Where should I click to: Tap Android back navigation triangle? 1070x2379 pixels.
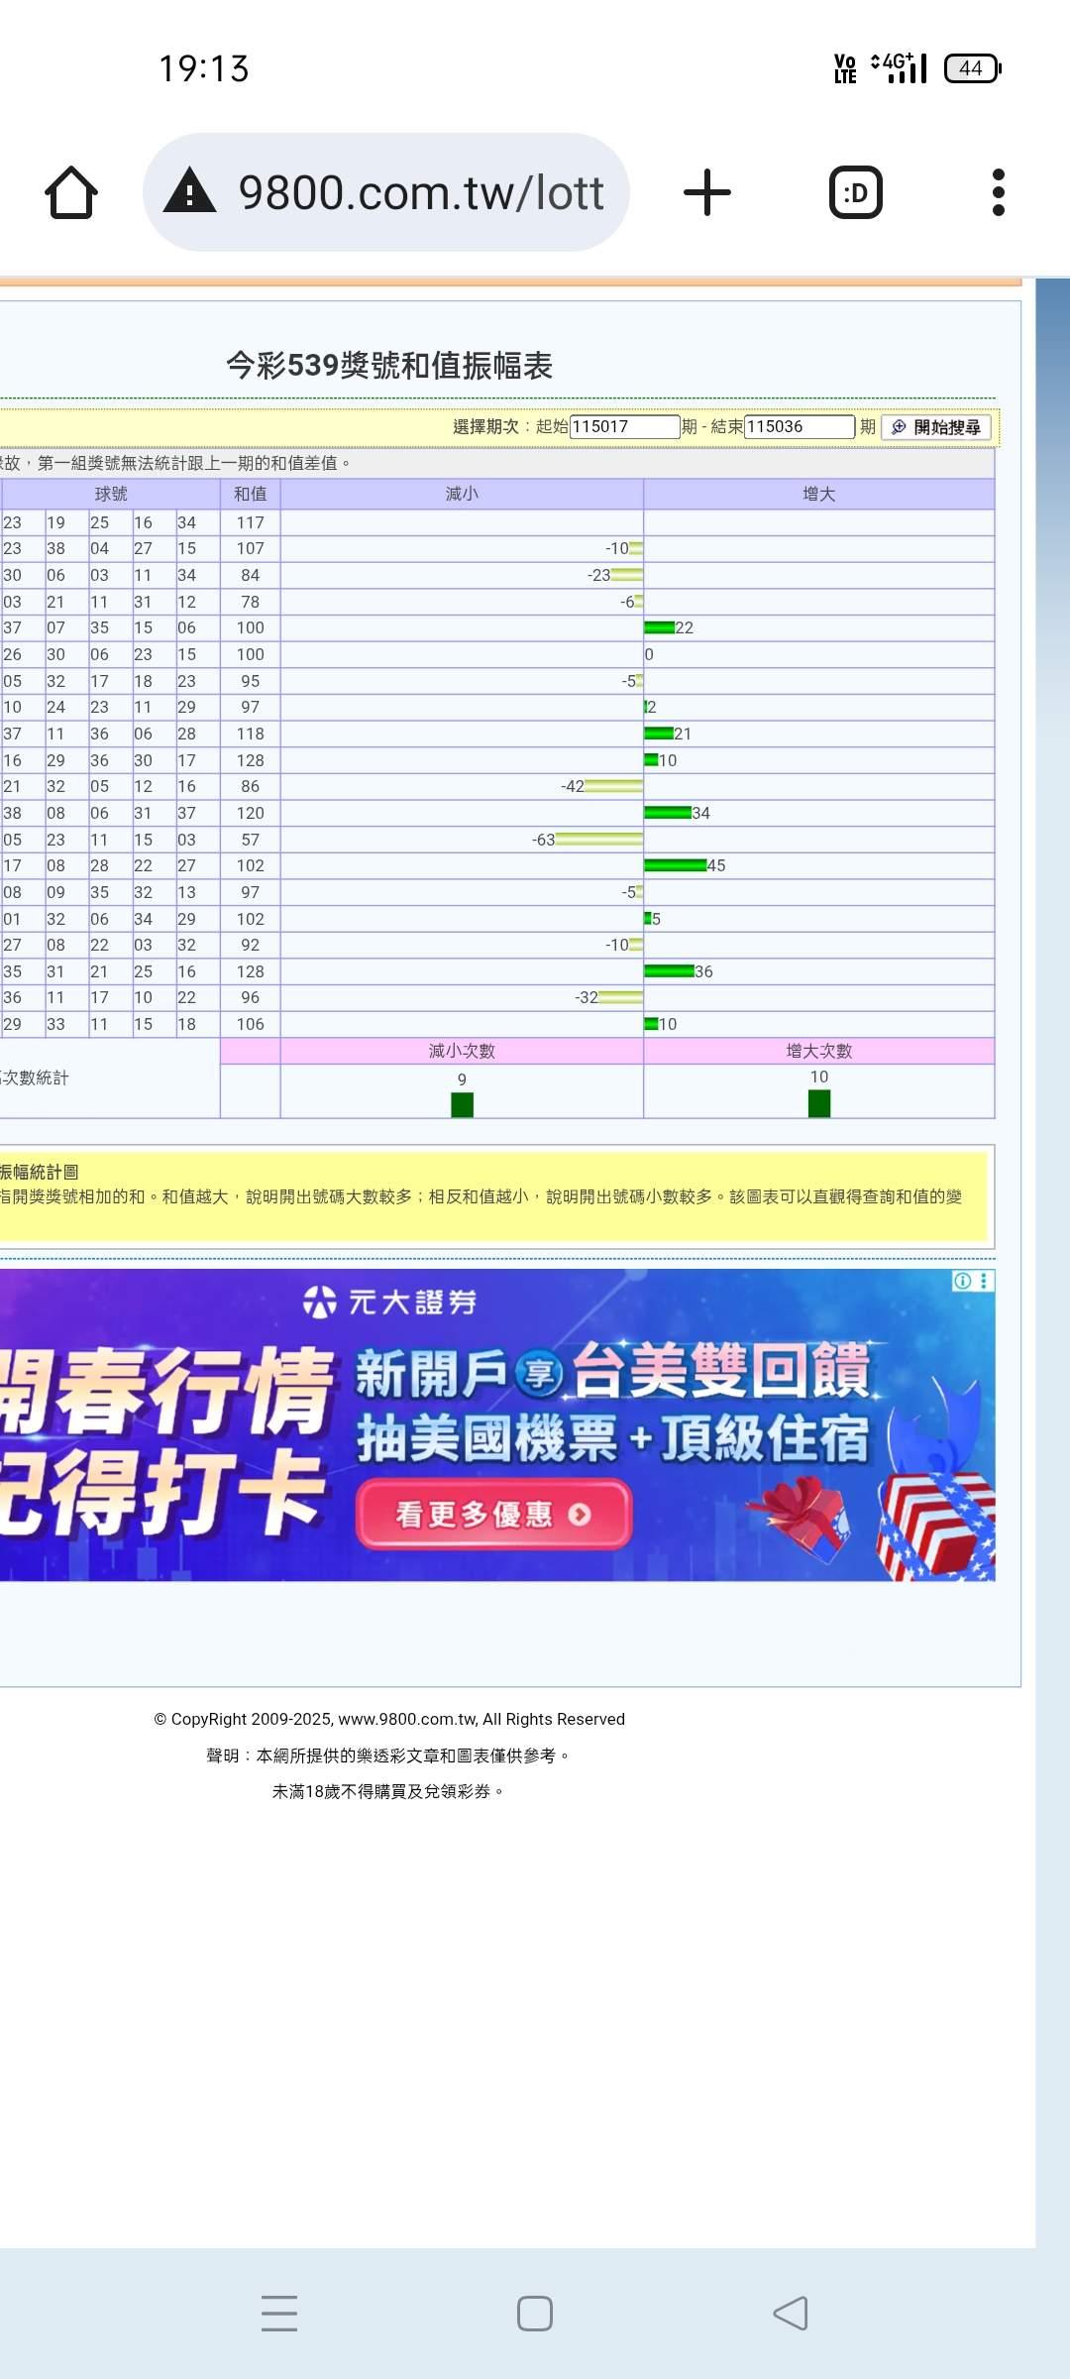click(x=791, y=2314)
